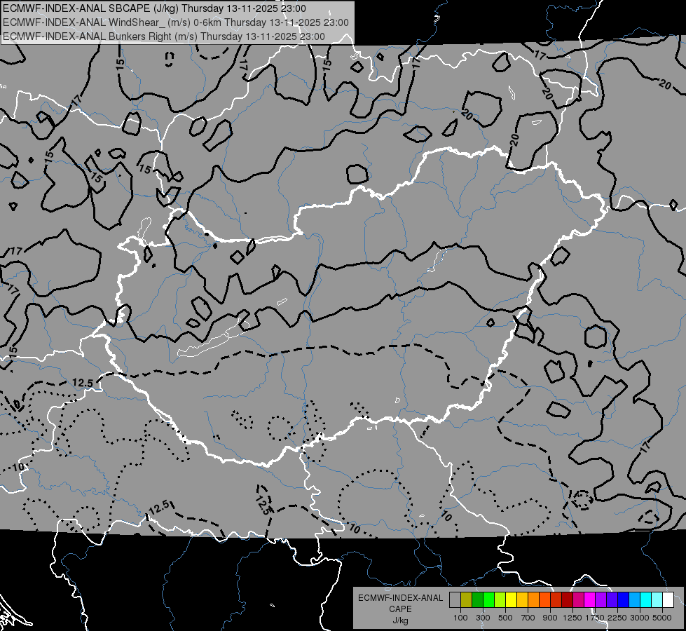Viewport: 686px width, 631px height.
Task: Select the bright magenta legend swatch
Action: (x=590, y=599)
